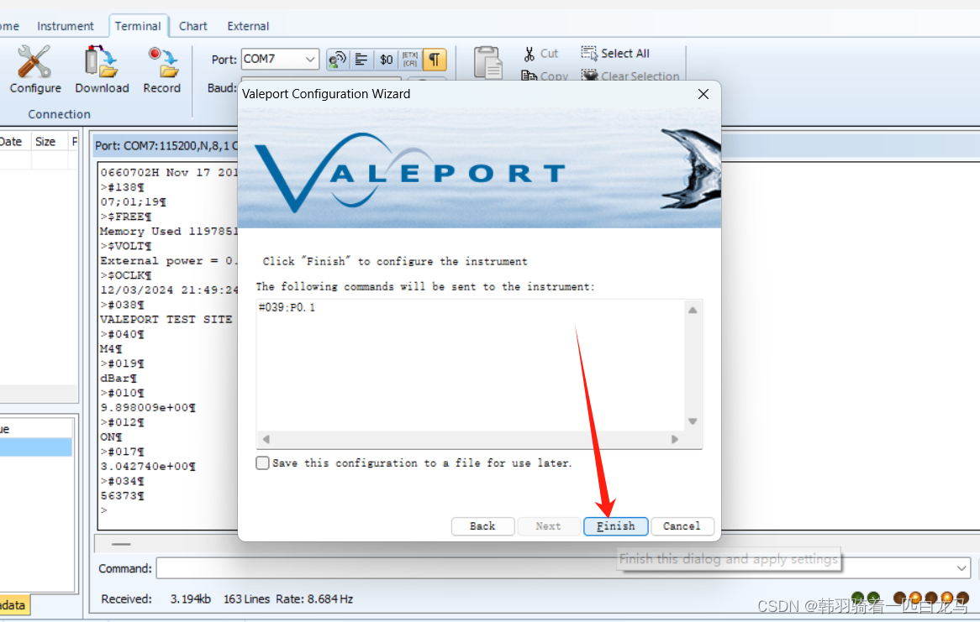The image size is (980, 622).
Task: Click the VALEPORT TEST SITE terminal line
Action: [x=166, y=319]
